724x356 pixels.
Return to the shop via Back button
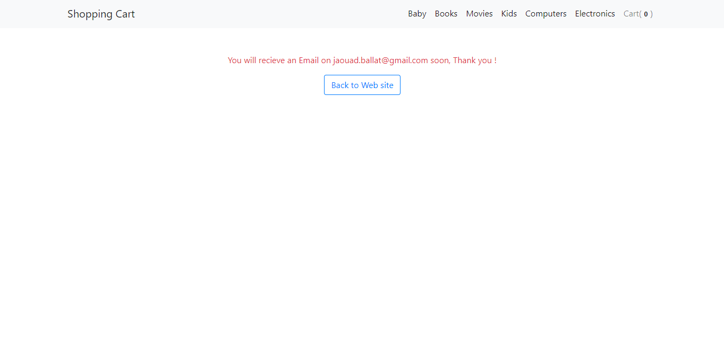(362, 85)
